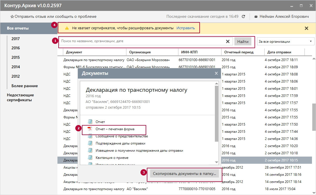The width and height of the screenshot is (316, 195).
Task: Clear the search field with X icon
Action: (x=228, y=42)
